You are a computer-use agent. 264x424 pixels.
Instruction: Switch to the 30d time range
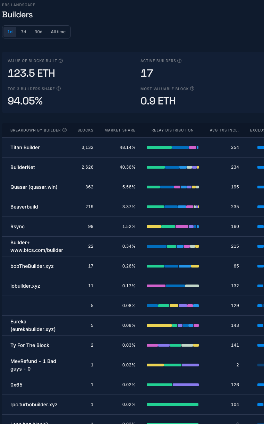[x=39, y=32]
